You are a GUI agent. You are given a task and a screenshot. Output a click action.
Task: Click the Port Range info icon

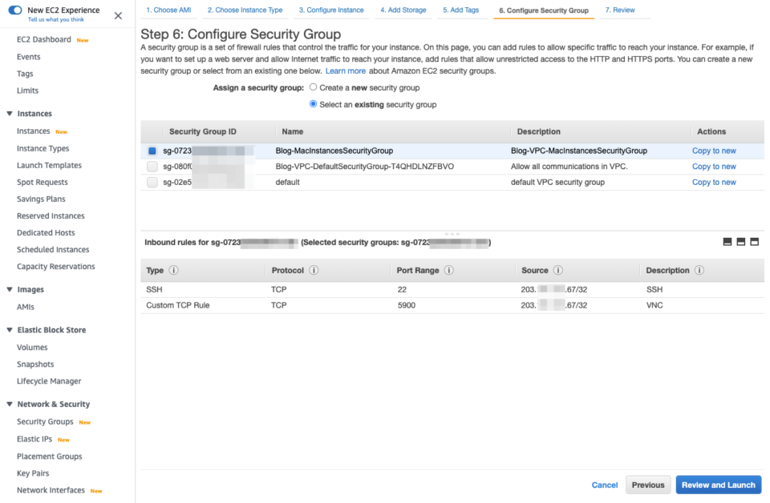coord(448,270)
